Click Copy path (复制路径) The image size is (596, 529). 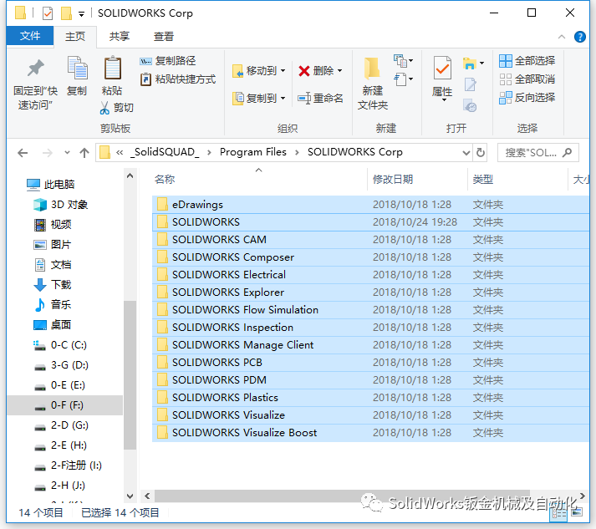pyautogui.click(x=168, y=61)
